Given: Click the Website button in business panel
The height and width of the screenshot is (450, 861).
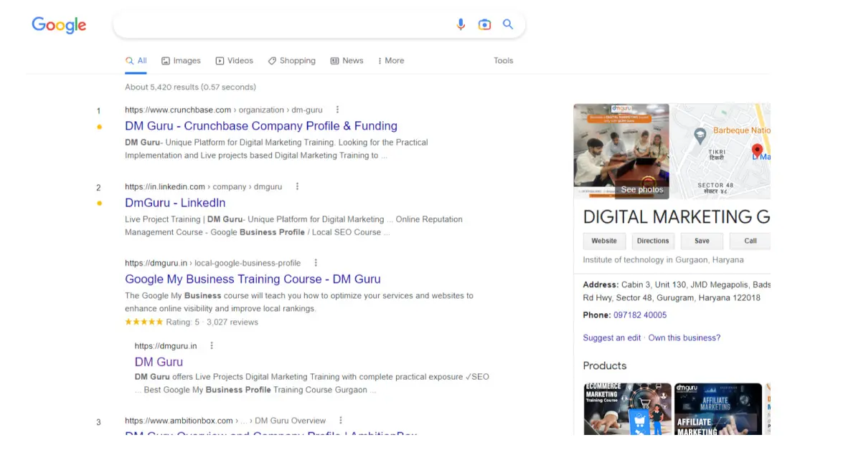Looking at the screenshot, I should point(603,241).
